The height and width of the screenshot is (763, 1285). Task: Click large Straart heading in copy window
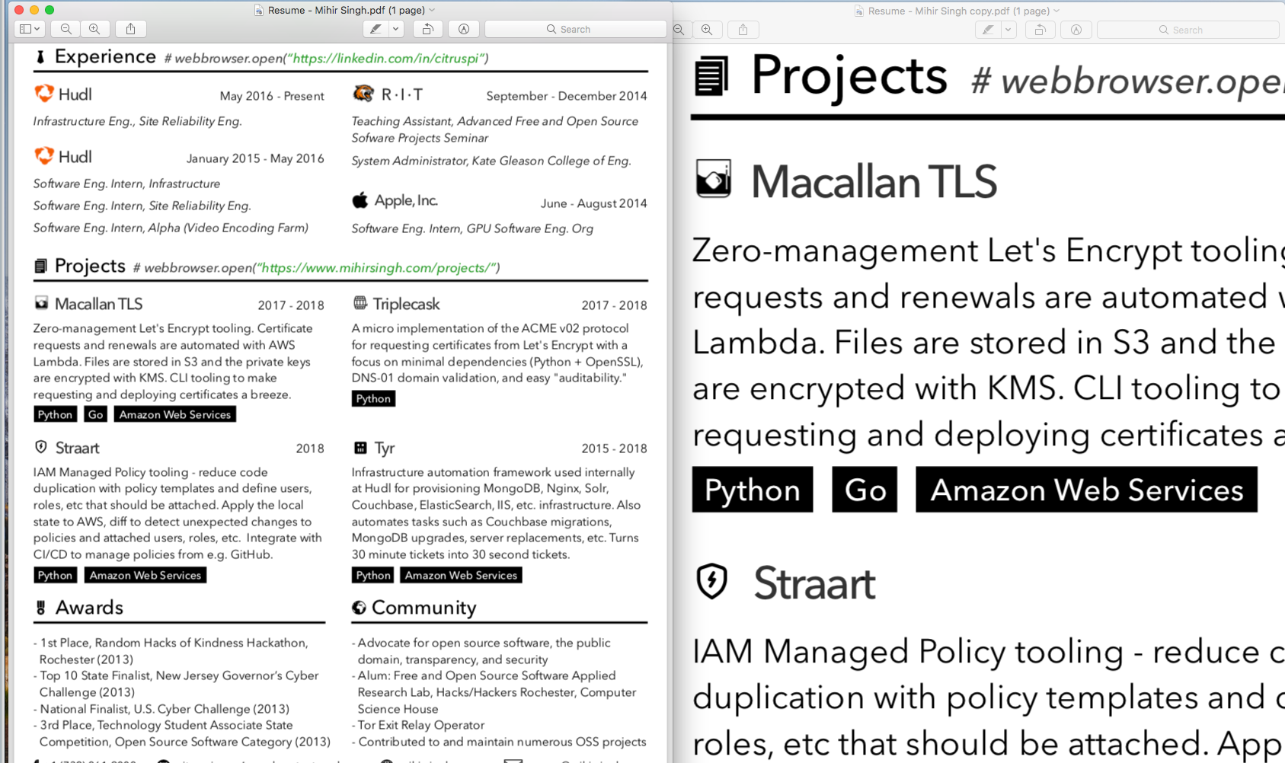(x=814, y=583)
